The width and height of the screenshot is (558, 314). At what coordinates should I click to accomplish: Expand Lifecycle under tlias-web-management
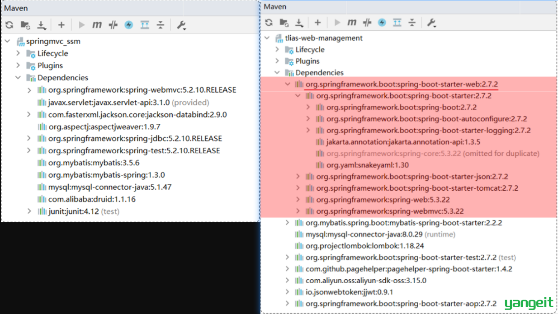tap(277, 49)
